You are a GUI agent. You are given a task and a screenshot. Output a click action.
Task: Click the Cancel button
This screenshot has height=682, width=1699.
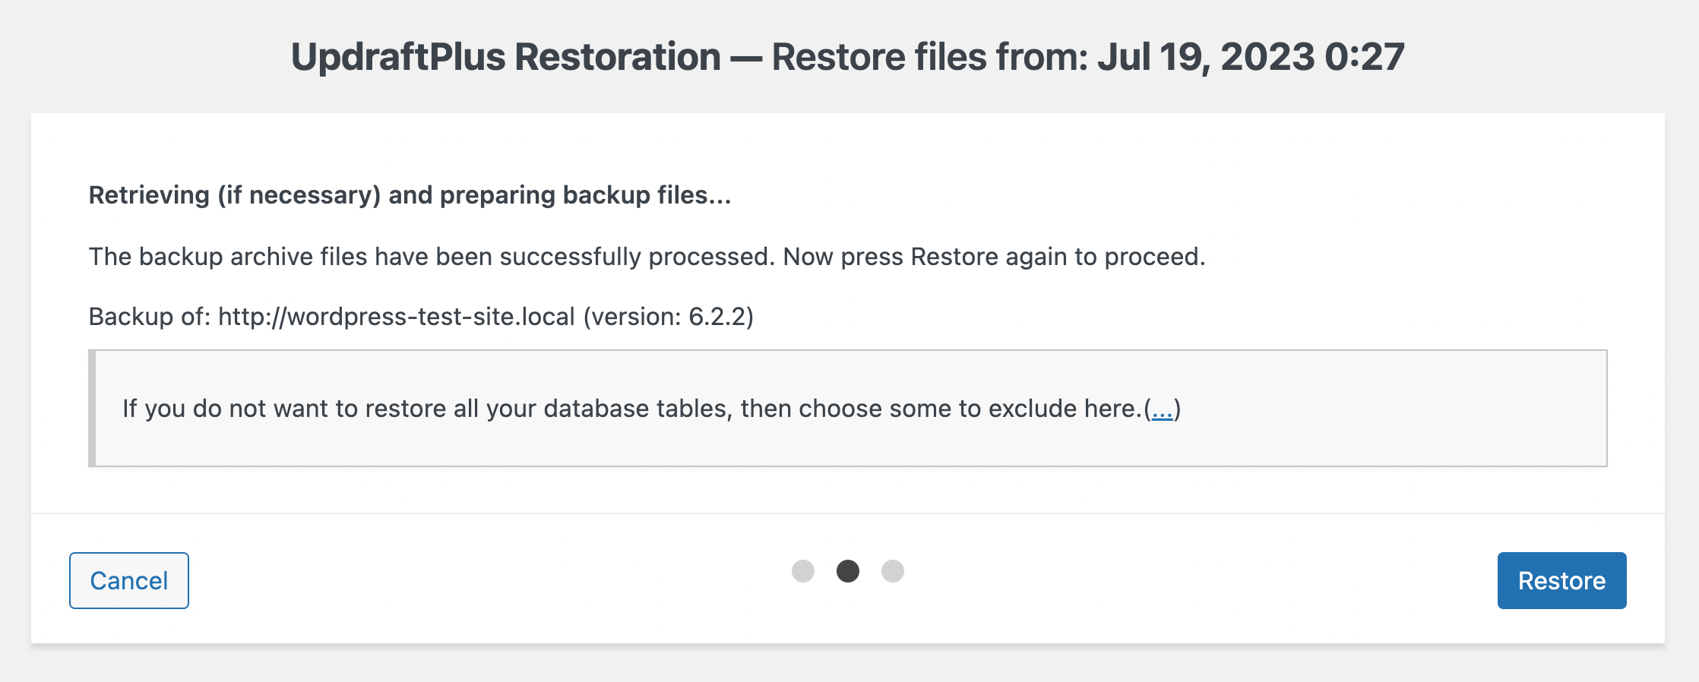128,580
